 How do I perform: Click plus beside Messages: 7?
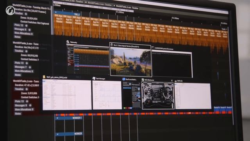point(30,67)
